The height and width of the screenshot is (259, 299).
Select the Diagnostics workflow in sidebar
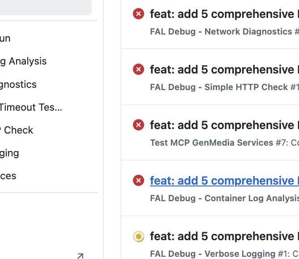point(18,85)
